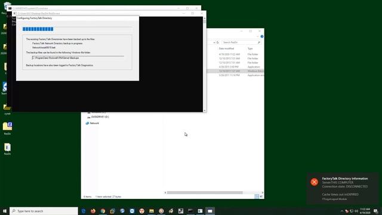382x215 pixels.
Task: Click the Search ResDir box in Explorer
Action: pos(242,42)
